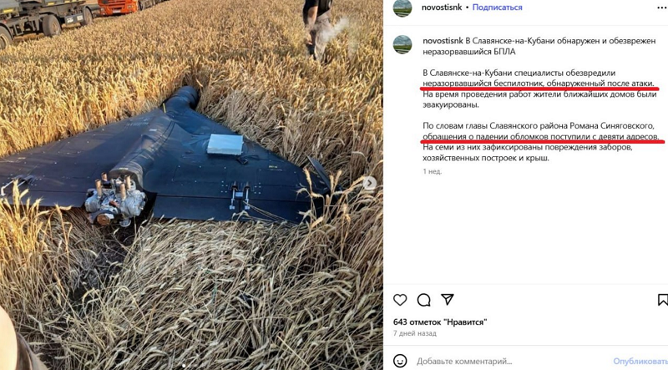Click novostisnk username at the caption start
Viewport: 668px width, 370px height.
(443, 41)
